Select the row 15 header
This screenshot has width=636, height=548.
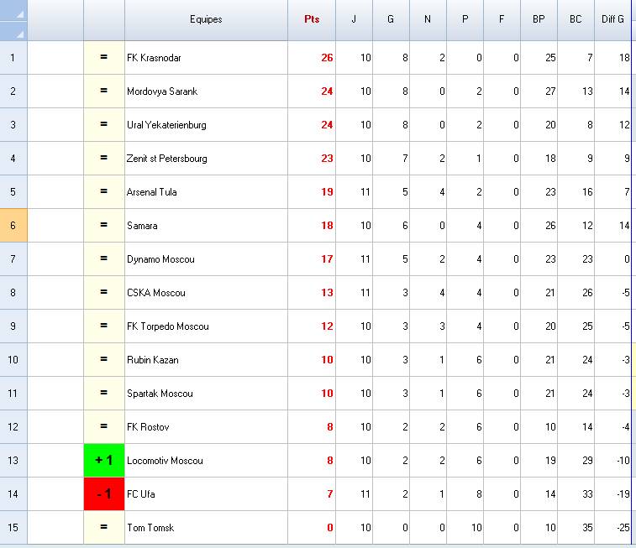click(13, 528)
